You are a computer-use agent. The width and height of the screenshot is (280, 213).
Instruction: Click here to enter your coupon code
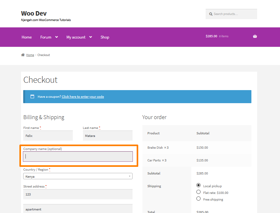83,96
